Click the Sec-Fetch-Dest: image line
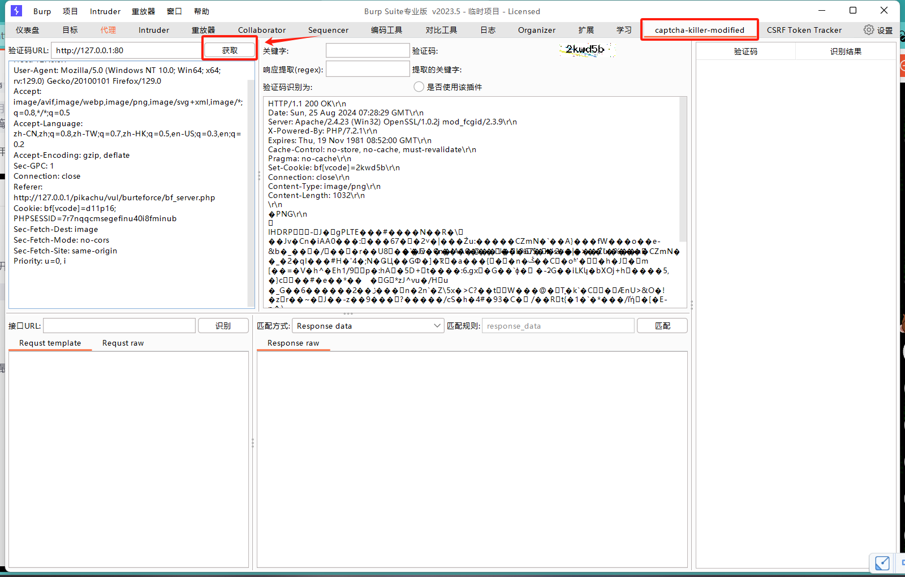The image size is (905, 577). pos(55,229)
